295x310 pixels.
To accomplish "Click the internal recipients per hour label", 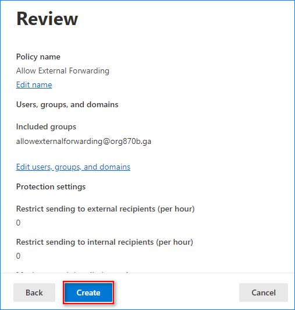I will pyautogui.click(x=105, y=242).
